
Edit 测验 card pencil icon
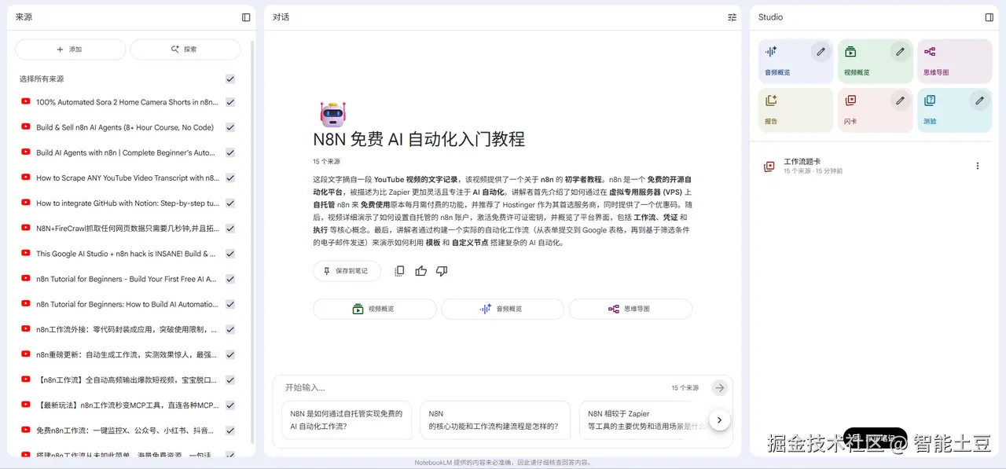(x=979, y=101)
